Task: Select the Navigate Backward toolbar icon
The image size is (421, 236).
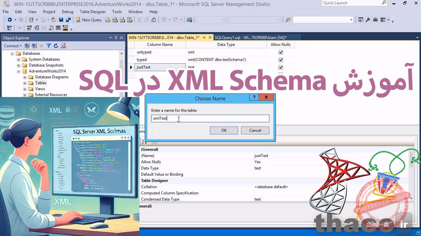Action: 10,20
